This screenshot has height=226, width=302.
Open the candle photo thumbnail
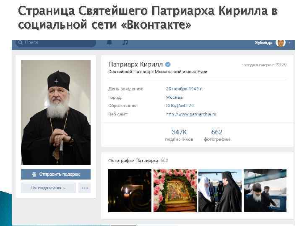point(130,191)
